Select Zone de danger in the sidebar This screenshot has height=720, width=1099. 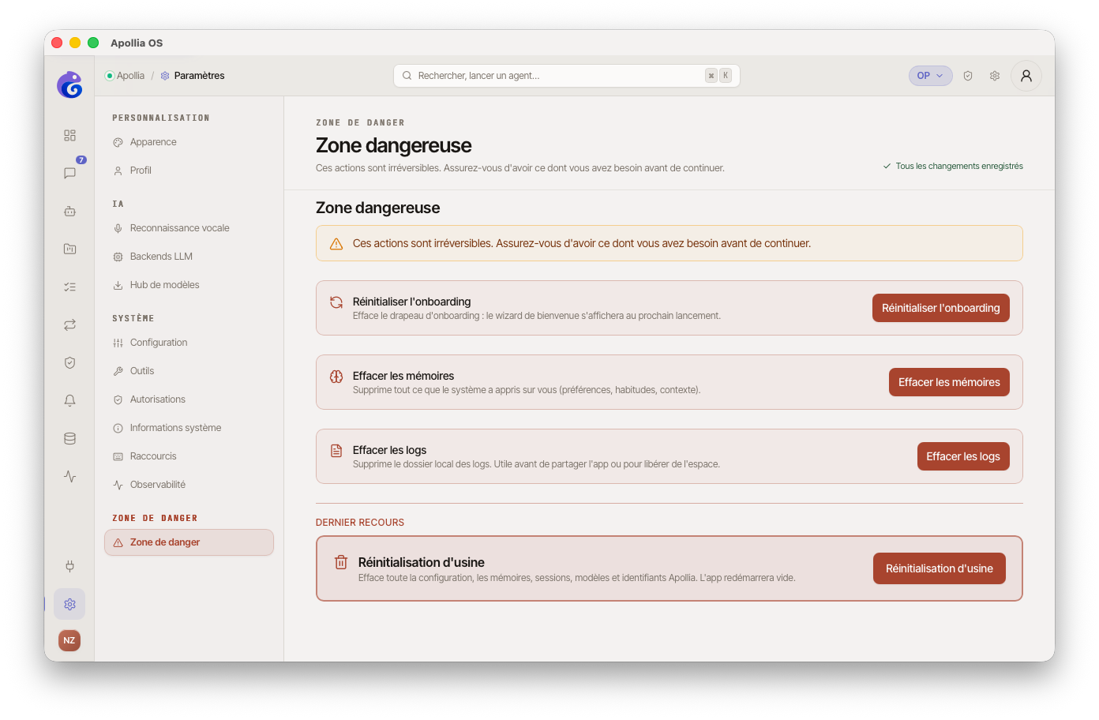189,542
